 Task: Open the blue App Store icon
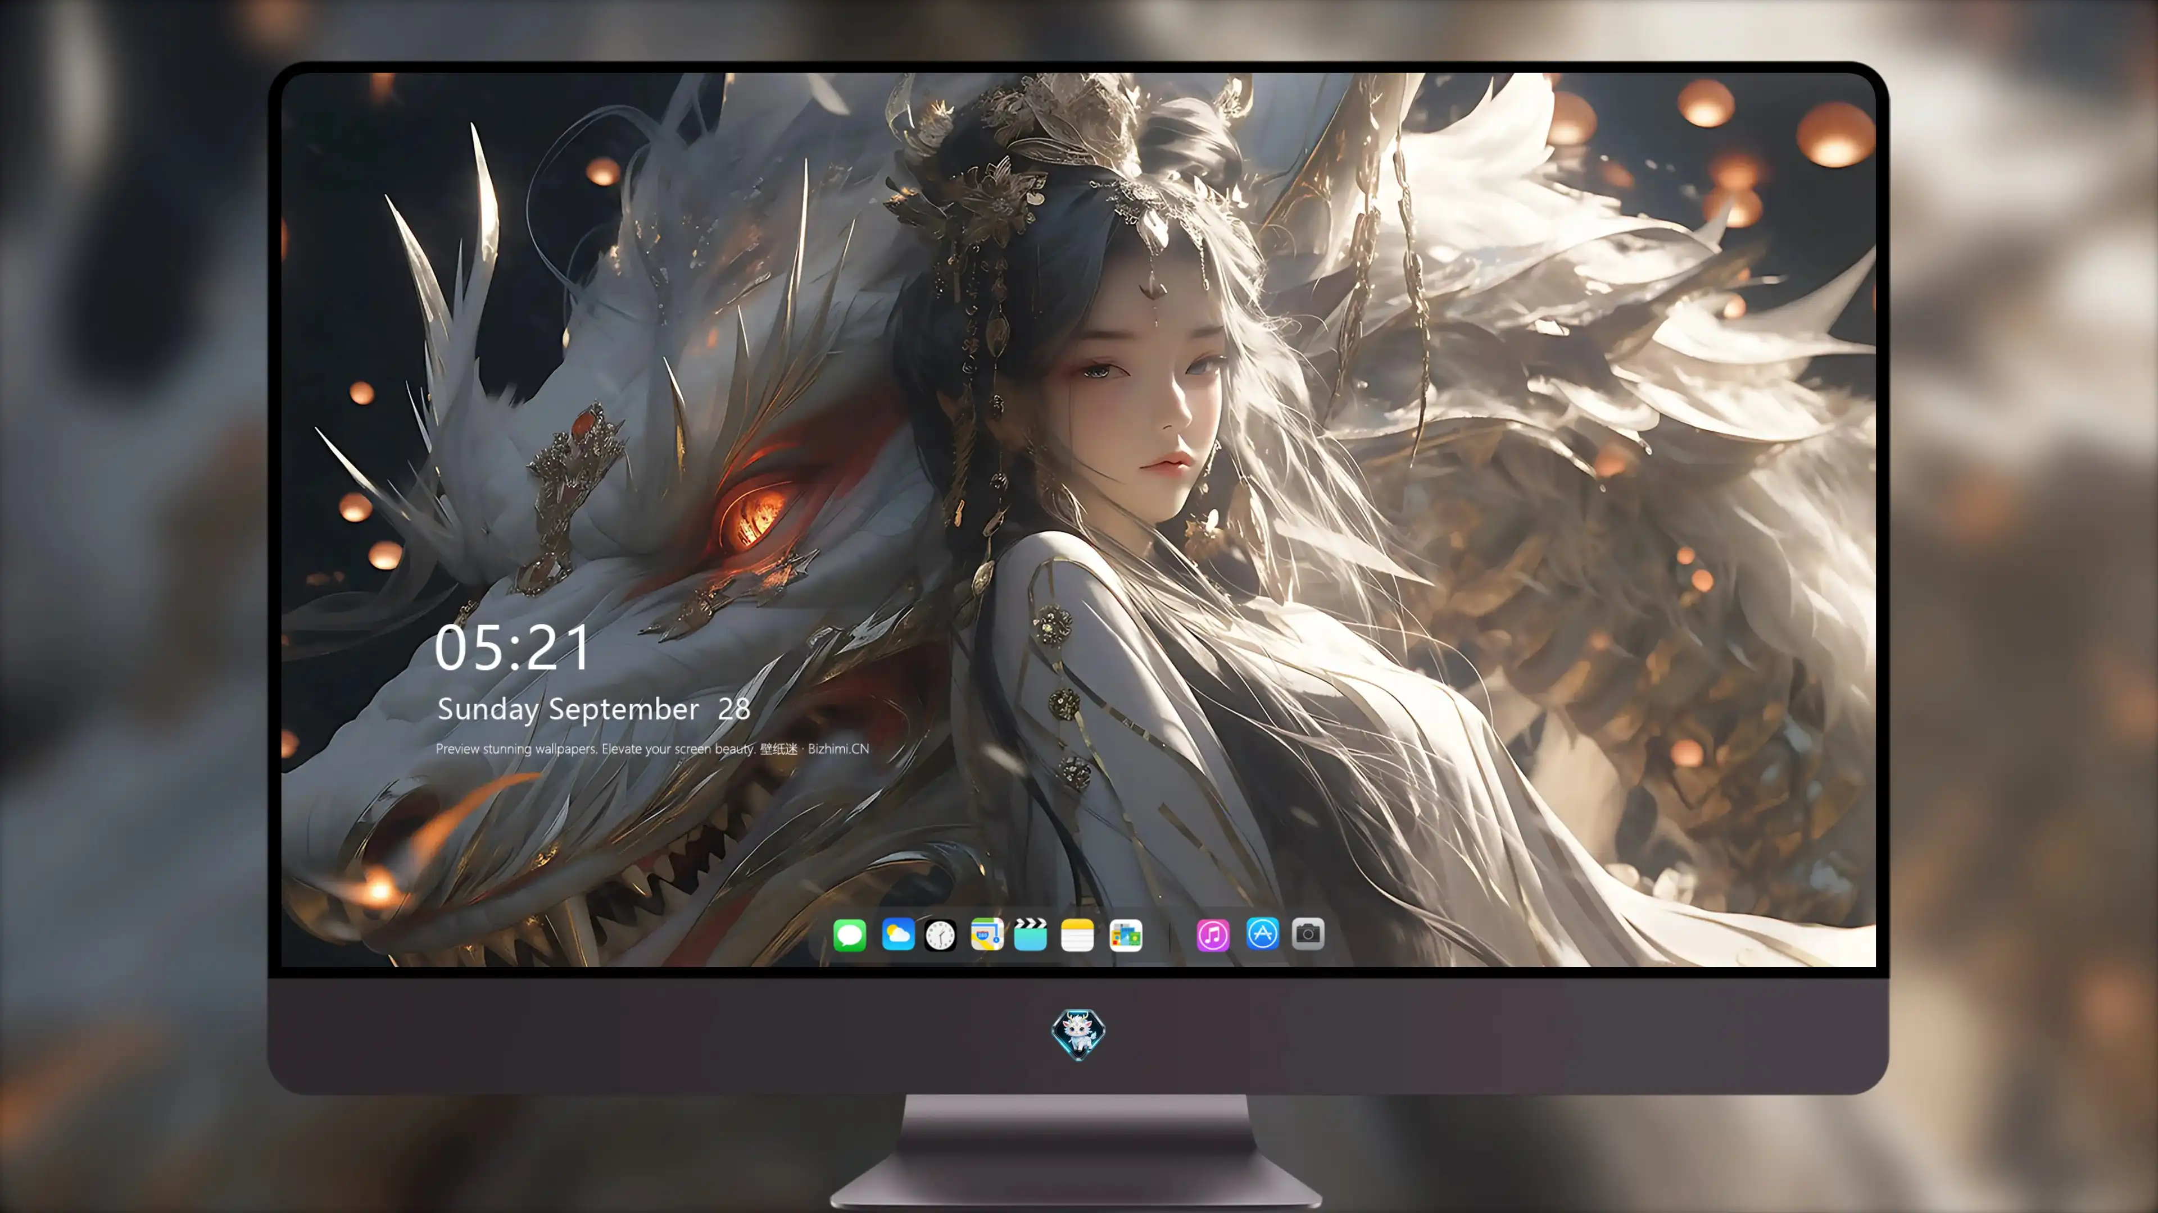pyautogui.click(x=1262, y=933)
